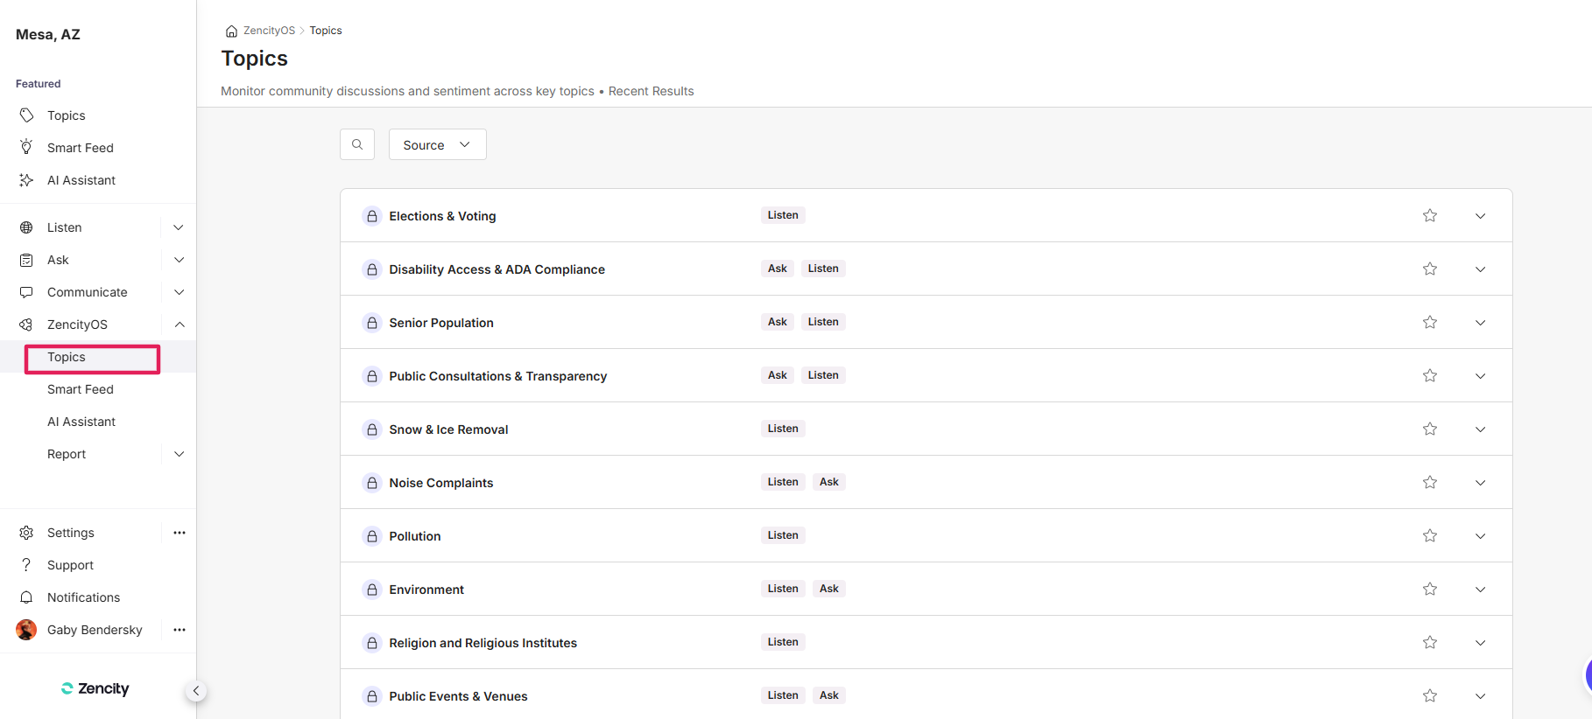The image size is (1592, 719).
Task: Open Notifications bell in sidebar
Action: [26, 597]
